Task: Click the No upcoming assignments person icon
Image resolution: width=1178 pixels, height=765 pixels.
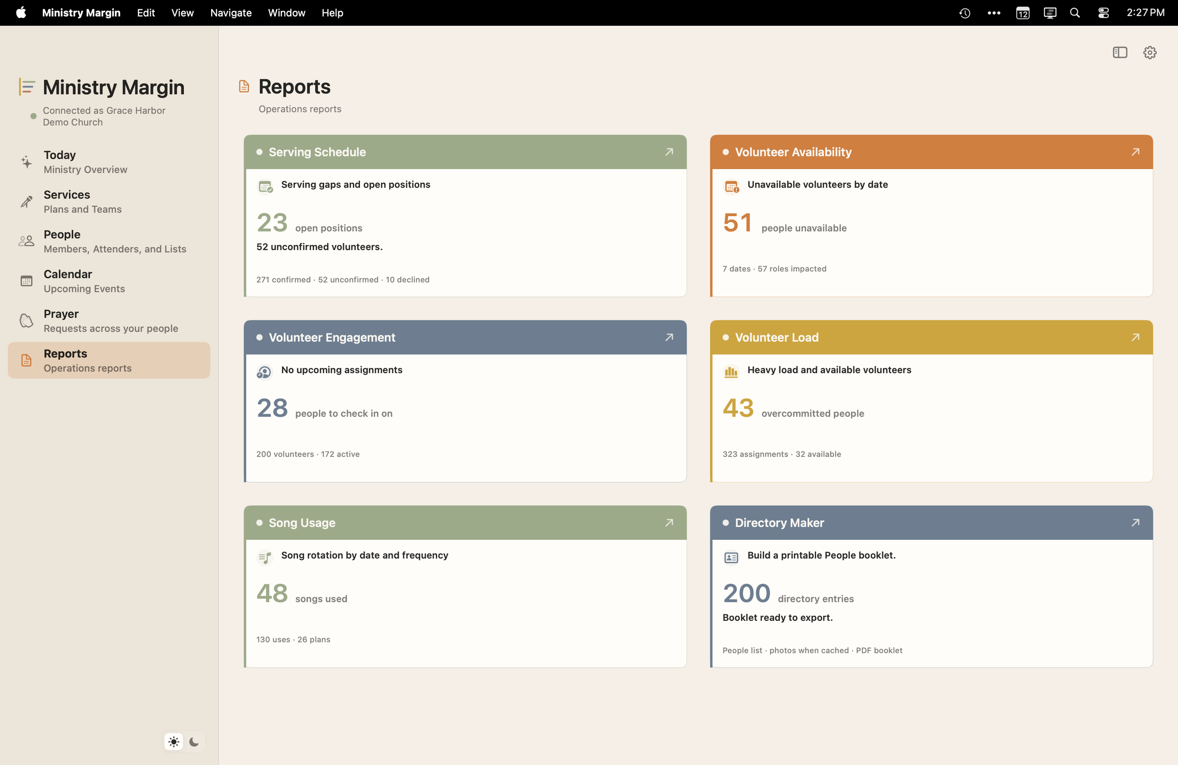Action: (264, 372)
